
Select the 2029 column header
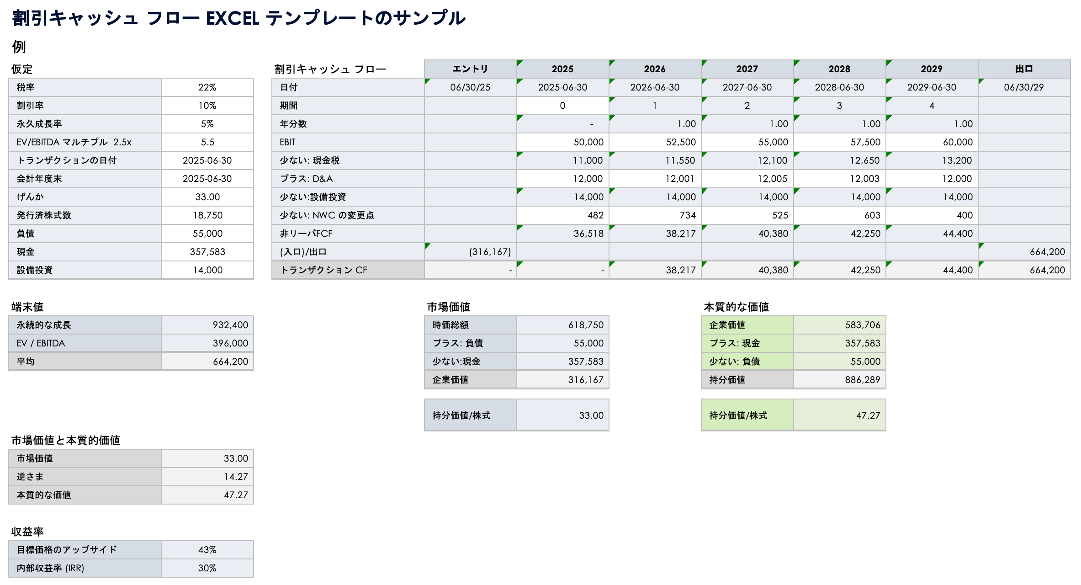pyautogui.click(x=932, y=69)
